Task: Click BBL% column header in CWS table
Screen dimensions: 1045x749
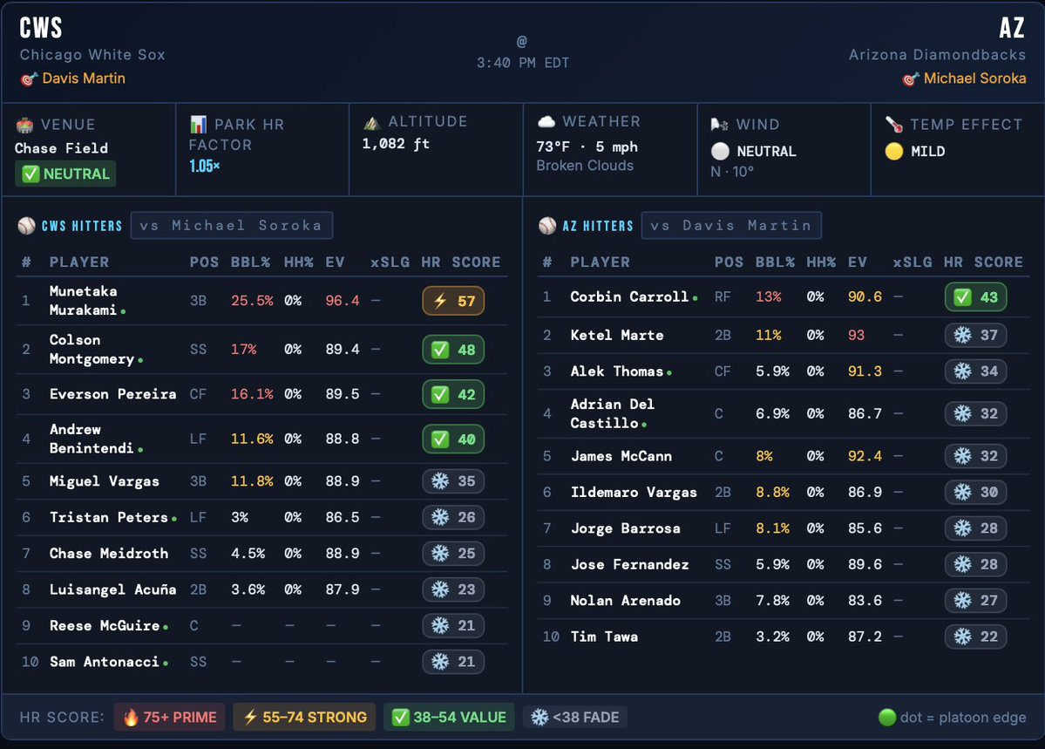Action: (x=251, y=262)
